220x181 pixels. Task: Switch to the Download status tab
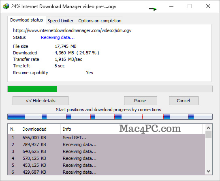pos(26,20)
